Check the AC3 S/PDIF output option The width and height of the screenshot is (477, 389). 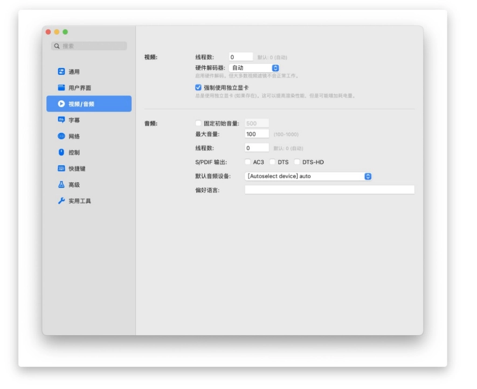[248, 162]
